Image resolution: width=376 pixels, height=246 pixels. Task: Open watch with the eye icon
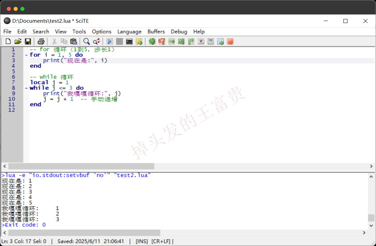click(201, 41)
